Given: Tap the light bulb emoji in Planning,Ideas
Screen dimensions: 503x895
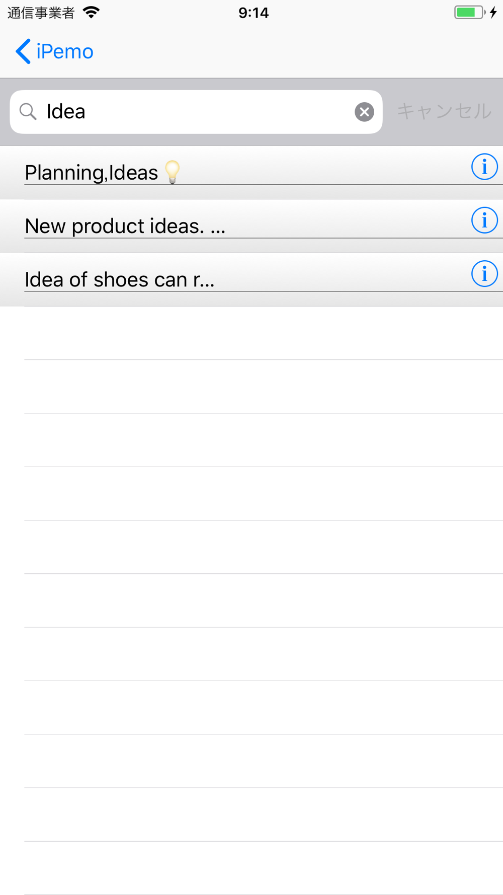Looking at the screenshot, I should [x=172, y=172].
